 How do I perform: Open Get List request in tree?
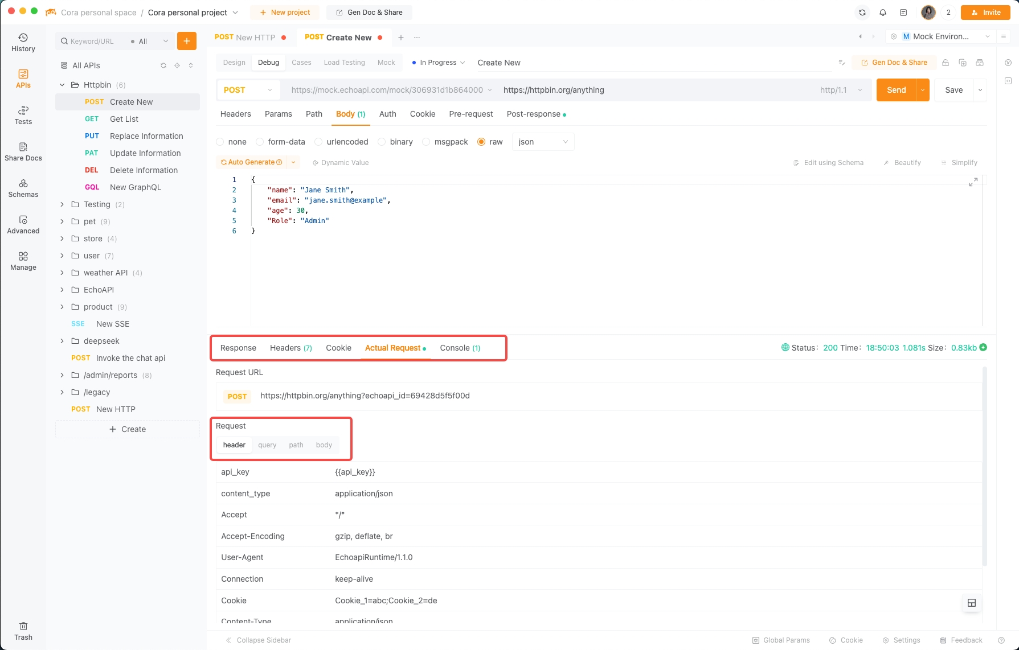point(128,119)
